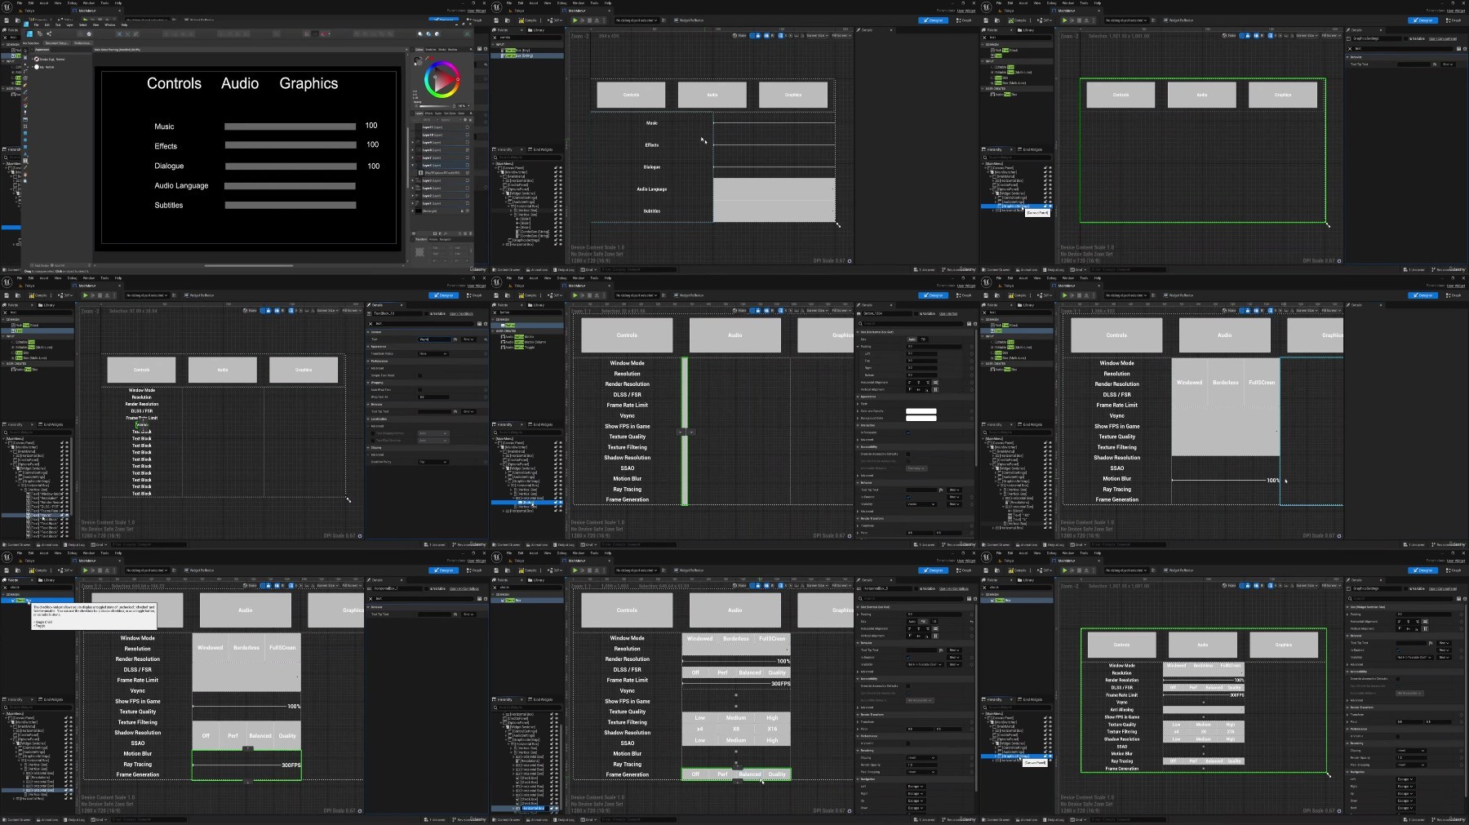1469x825 pixels.
Task: Select the Graphics heading text in Affinity mockup
Action: tap(308, 84)
